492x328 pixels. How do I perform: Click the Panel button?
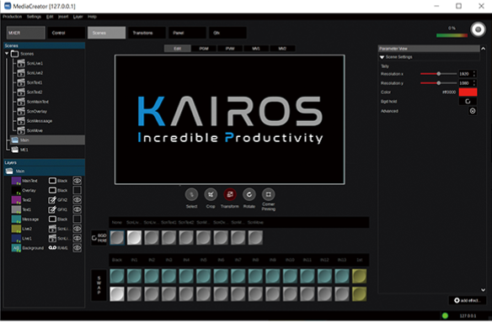[187, 33]
